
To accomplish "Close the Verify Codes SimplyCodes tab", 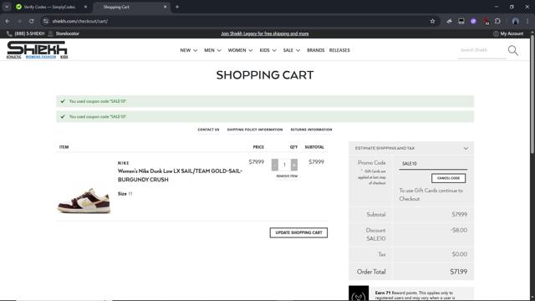I will tap(85, 7).
